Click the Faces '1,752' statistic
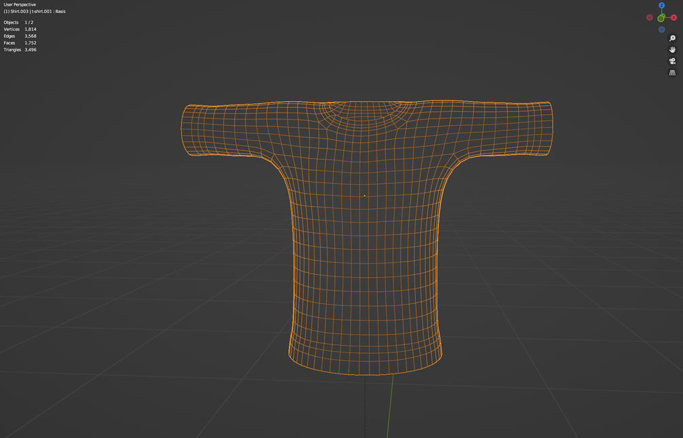This screenshot has height=438, width=683. [31, 43]
